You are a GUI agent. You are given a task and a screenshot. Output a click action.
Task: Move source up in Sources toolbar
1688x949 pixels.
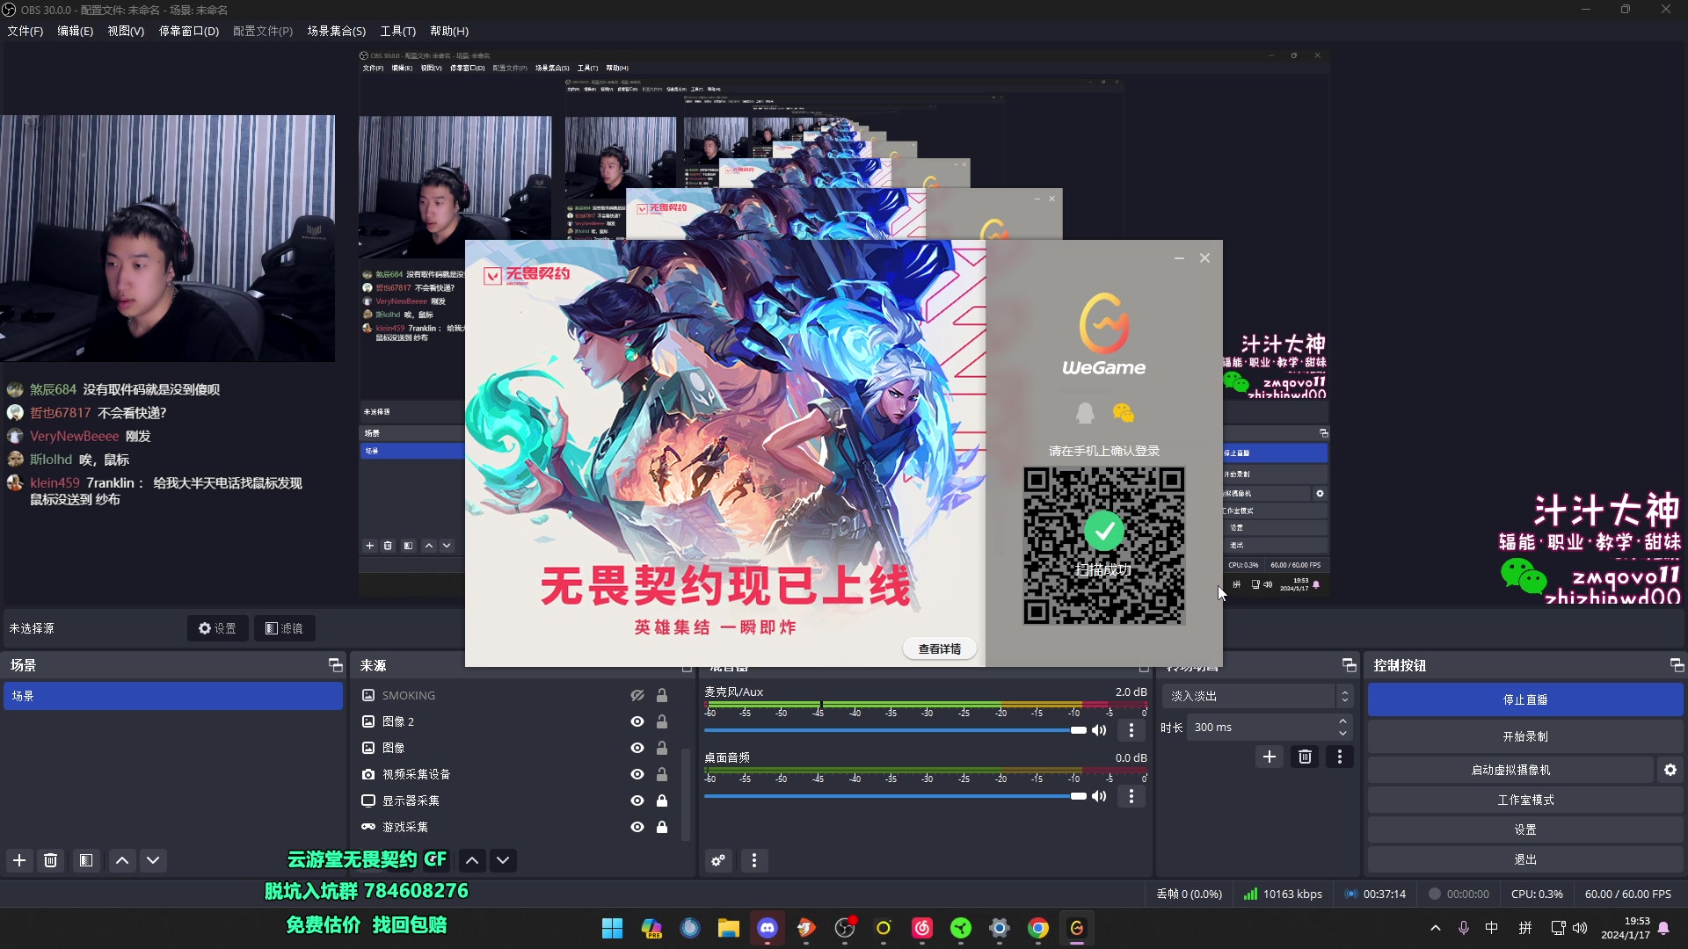(472, 860)
